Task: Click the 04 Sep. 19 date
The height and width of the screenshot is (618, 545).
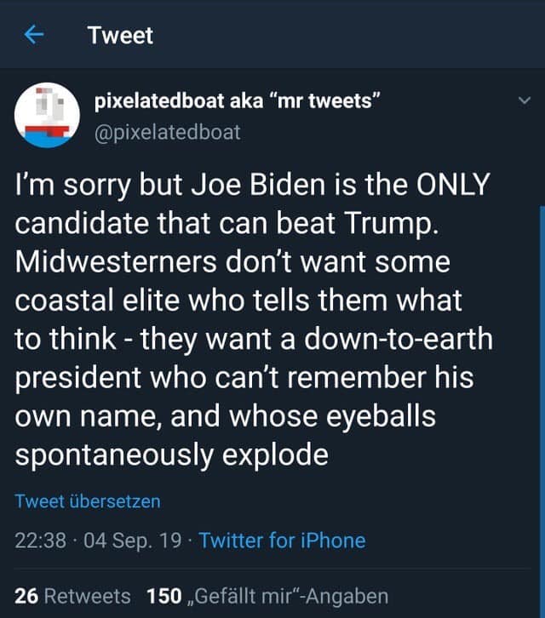Action: click(x=132, y=541)
